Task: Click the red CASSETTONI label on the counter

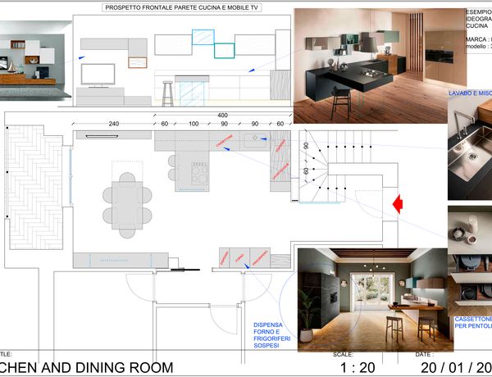Action: (225, 140)
